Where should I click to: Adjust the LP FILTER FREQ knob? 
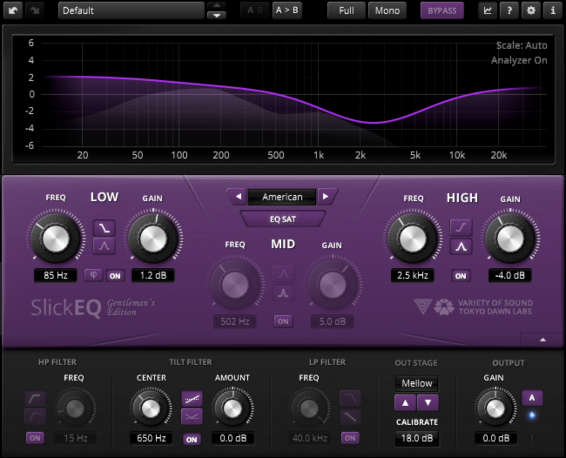[310, 408]
